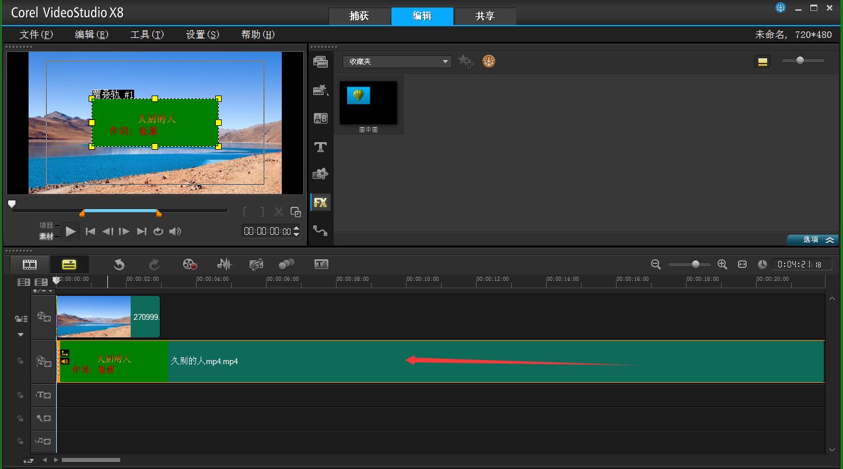Toggle repeat playback
Viewport: 843px width, 469px height.
pos(158,231)
